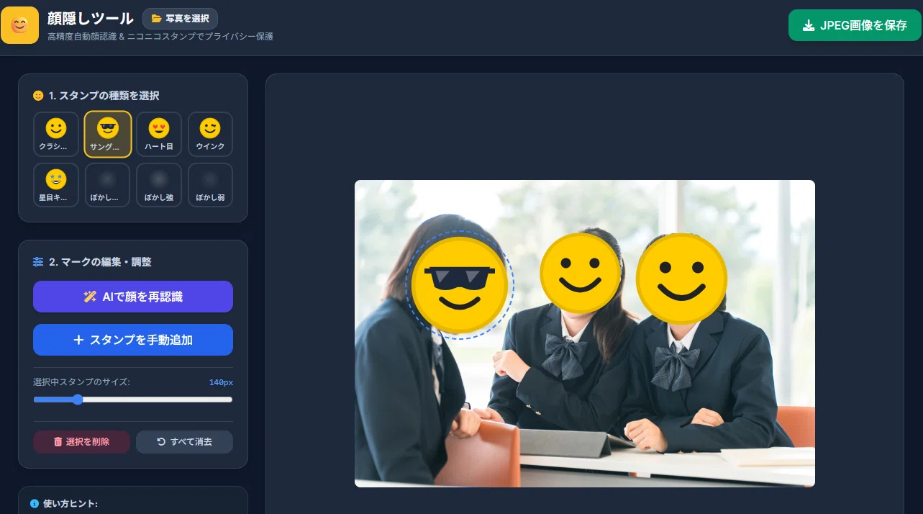
Task: Click the stamp size slider handle
Action: coord(77,400)
